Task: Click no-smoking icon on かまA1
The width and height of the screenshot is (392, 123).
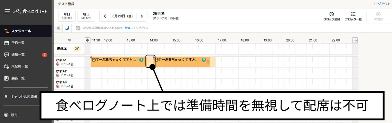Action: [57, 64]
